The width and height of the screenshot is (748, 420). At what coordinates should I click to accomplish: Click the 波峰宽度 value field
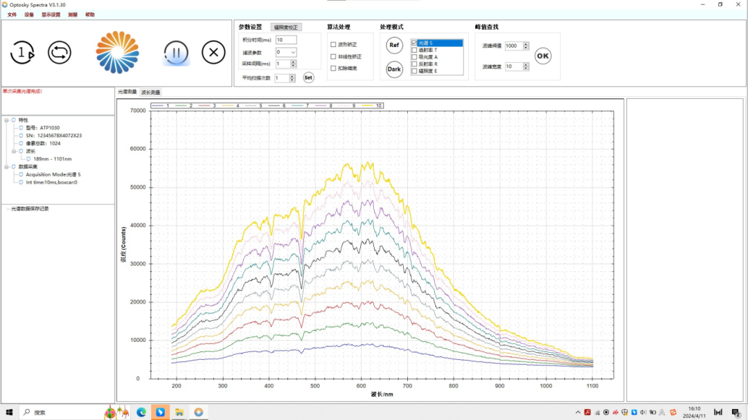click(514, 66)
